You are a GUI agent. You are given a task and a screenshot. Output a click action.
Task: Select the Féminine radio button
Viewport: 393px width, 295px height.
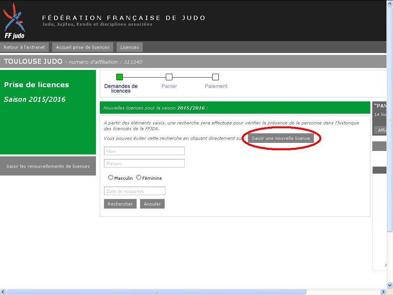click(x=139, y=177)
